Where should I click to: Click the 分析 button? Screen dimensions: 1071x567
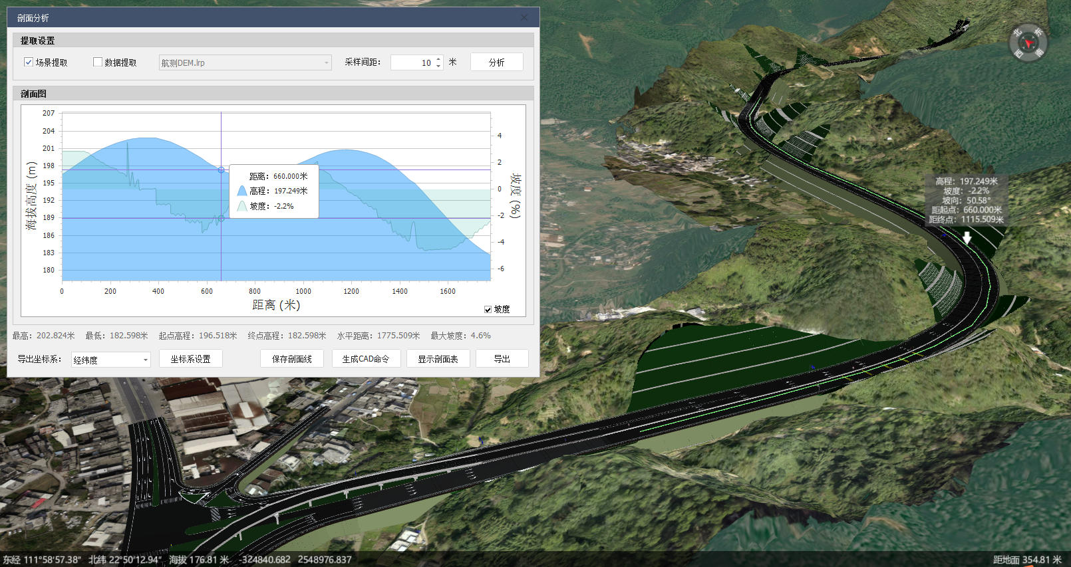[x=496, y=62]
